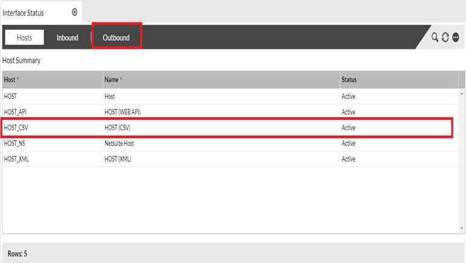Select the Interface Status window tab
The width and height of the screenshot is (466, 263).
(24, 12)
